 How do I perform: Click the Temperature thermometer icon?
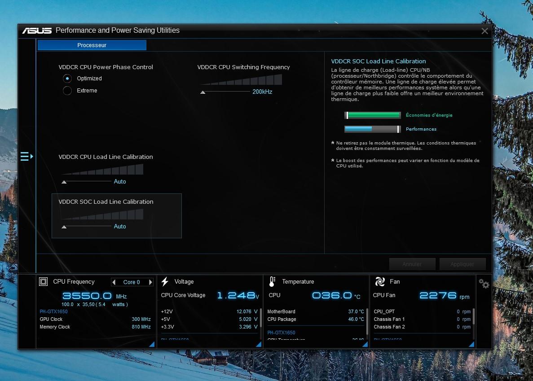coord(272,282)
